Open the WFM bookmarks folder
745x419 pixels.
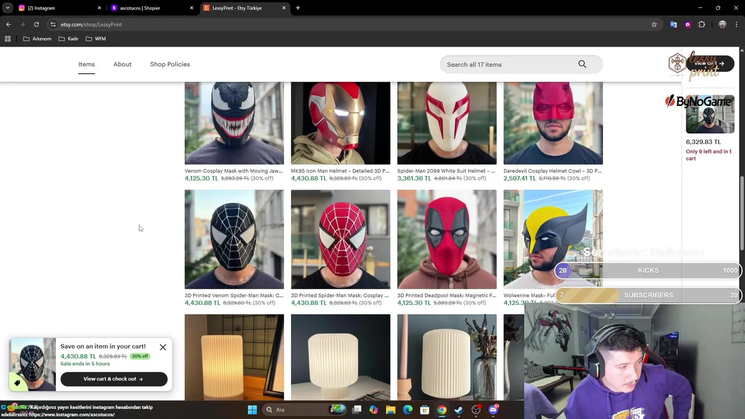coord(96,39)
